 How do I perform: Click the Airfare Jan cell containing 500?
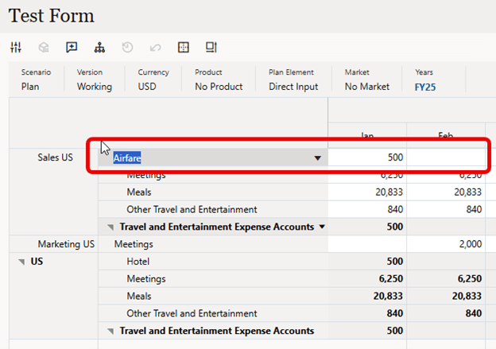(x=367, y=157)
